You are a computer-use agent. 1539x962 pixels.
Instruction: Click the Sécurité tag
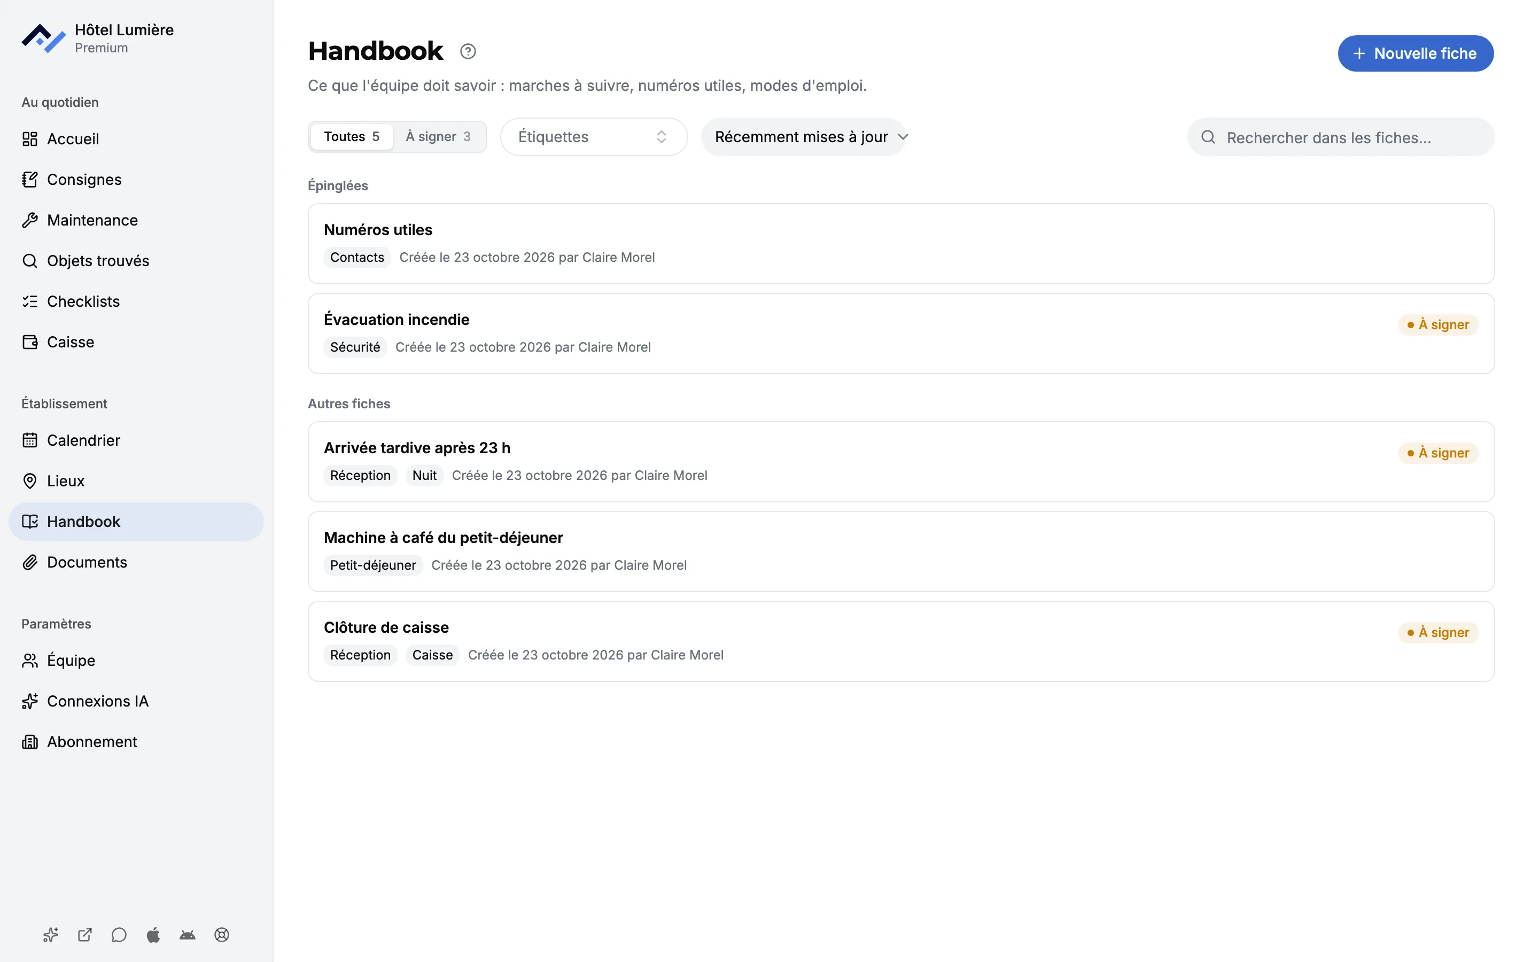click(x=355, y=347)
